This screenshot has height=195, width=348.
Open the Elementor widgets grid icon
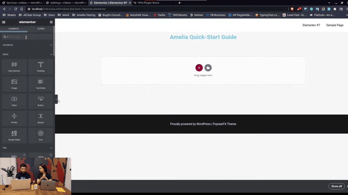51,22
